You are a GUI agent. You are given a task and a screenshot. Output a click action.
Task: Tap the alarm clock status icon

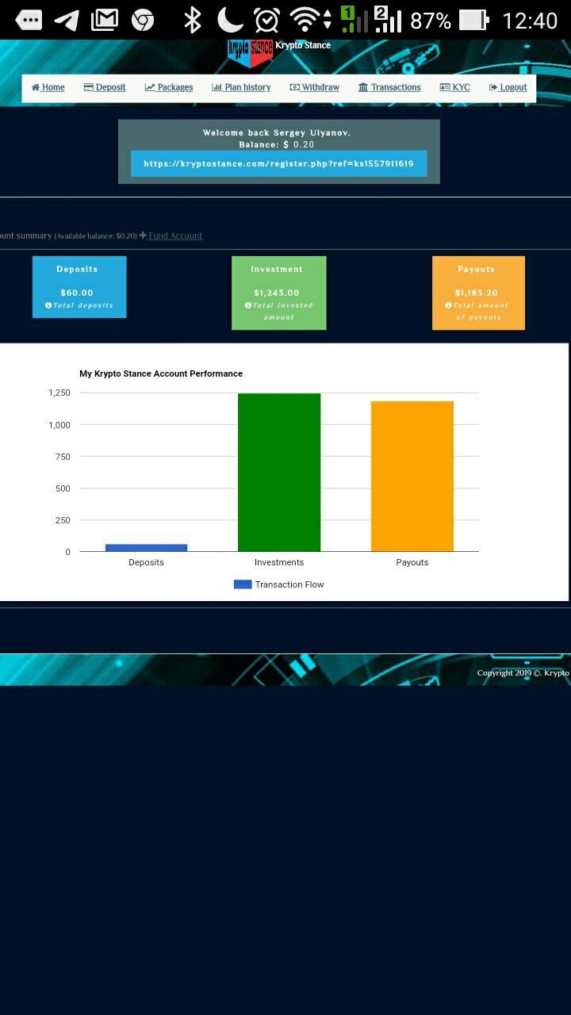point(267,20)
